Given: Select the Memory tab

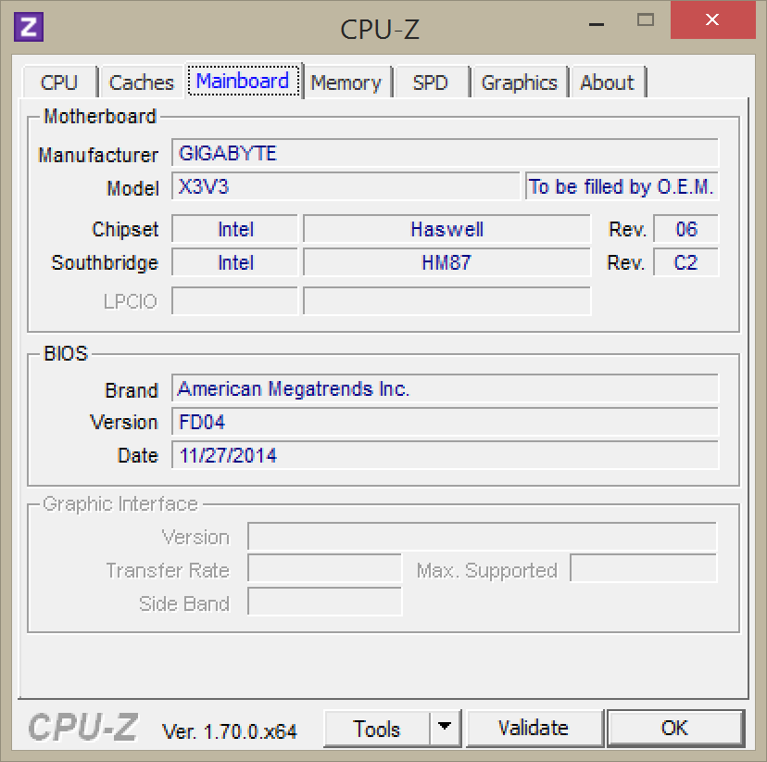Looking at the screenshot, I should tap(346, 83).
